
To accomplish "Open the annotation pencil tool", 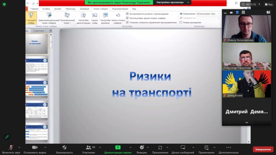I will [7, 137].
